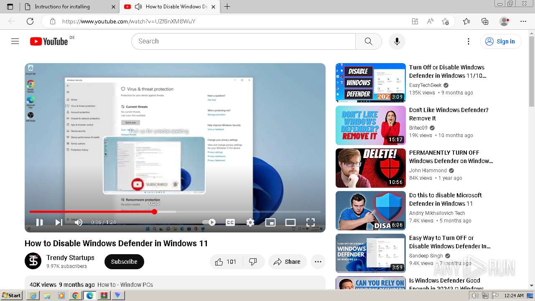Open 'PERMANENTLY TURN OFF Windows Defender' video
Screen dimensions: 535x301
click(x=451, y=157)
